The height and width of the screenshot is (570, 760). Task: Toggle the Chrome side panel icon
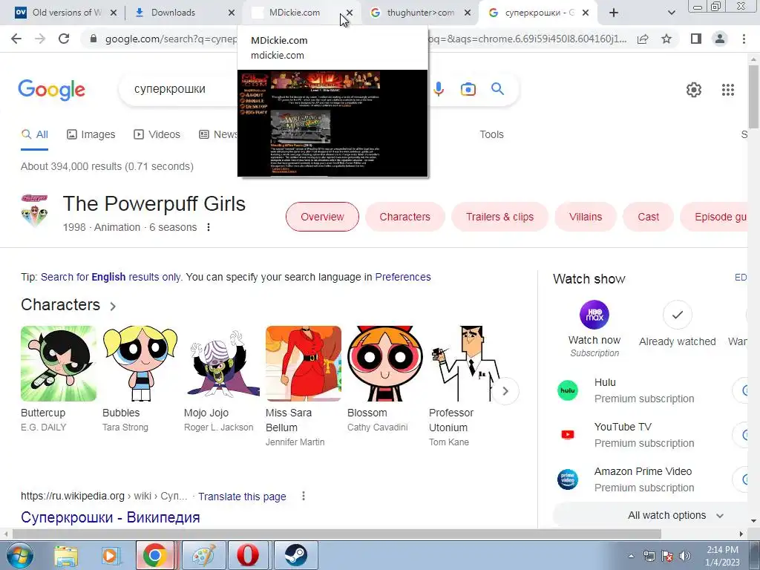pyautogui.click(x=696, y=39)
